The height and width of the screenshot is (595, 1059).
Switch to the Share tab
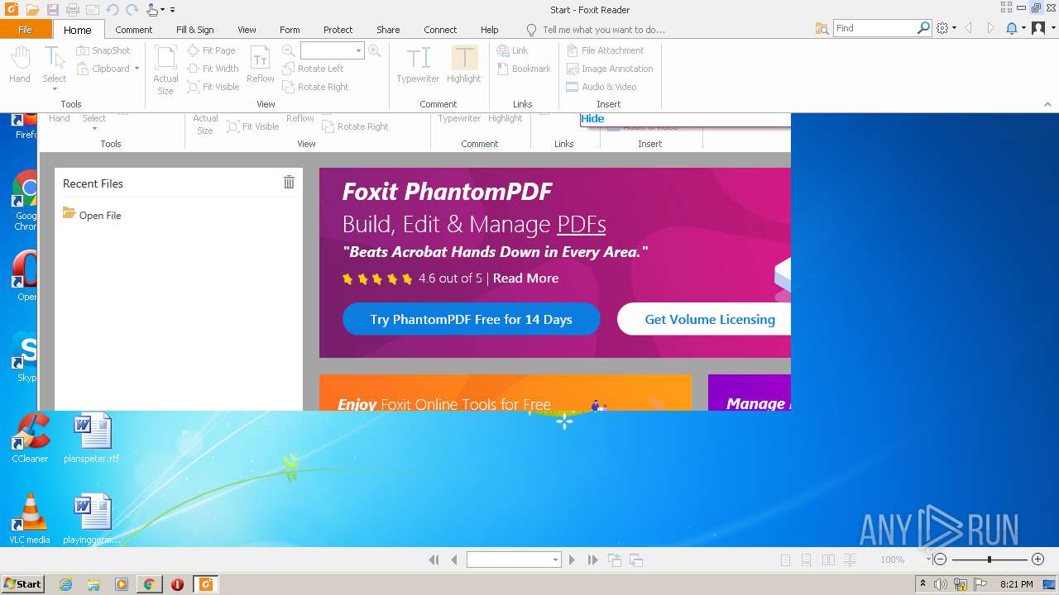[x=388, y=29]
